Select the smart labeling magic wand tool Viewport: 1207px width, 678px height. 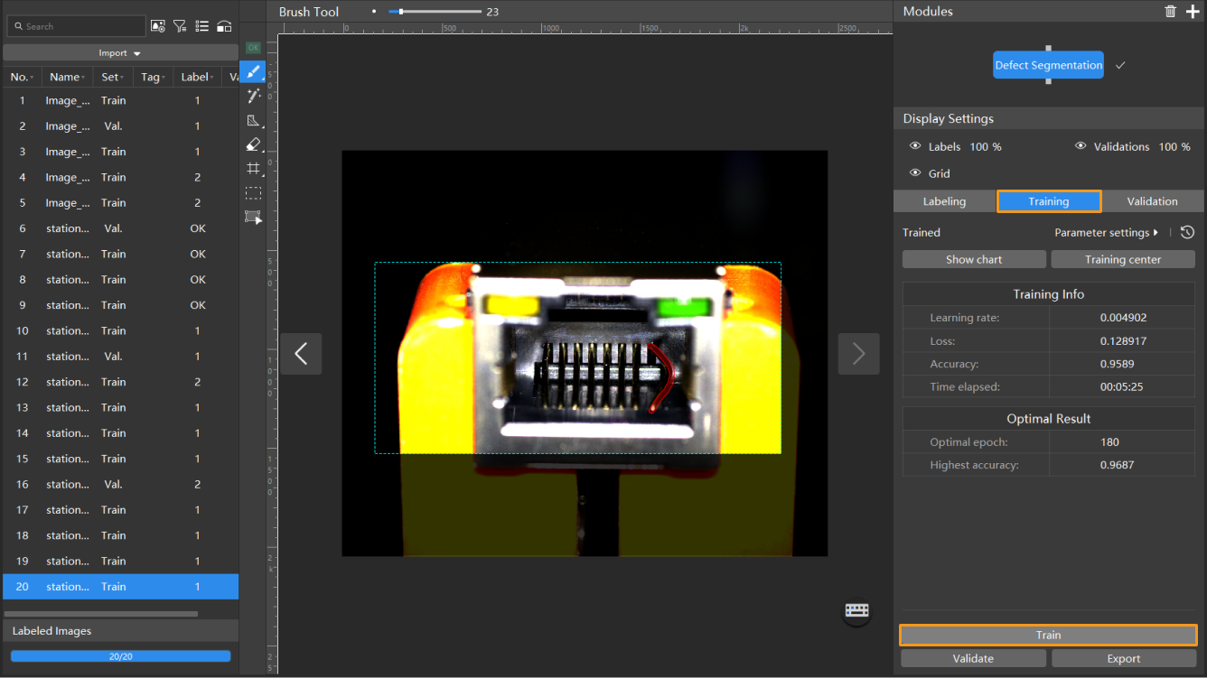click(x=253, y=96)
